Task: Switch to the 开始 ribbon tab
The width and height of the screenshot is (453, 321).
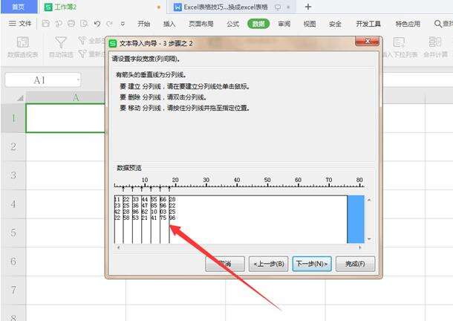Action: [143, 24]
